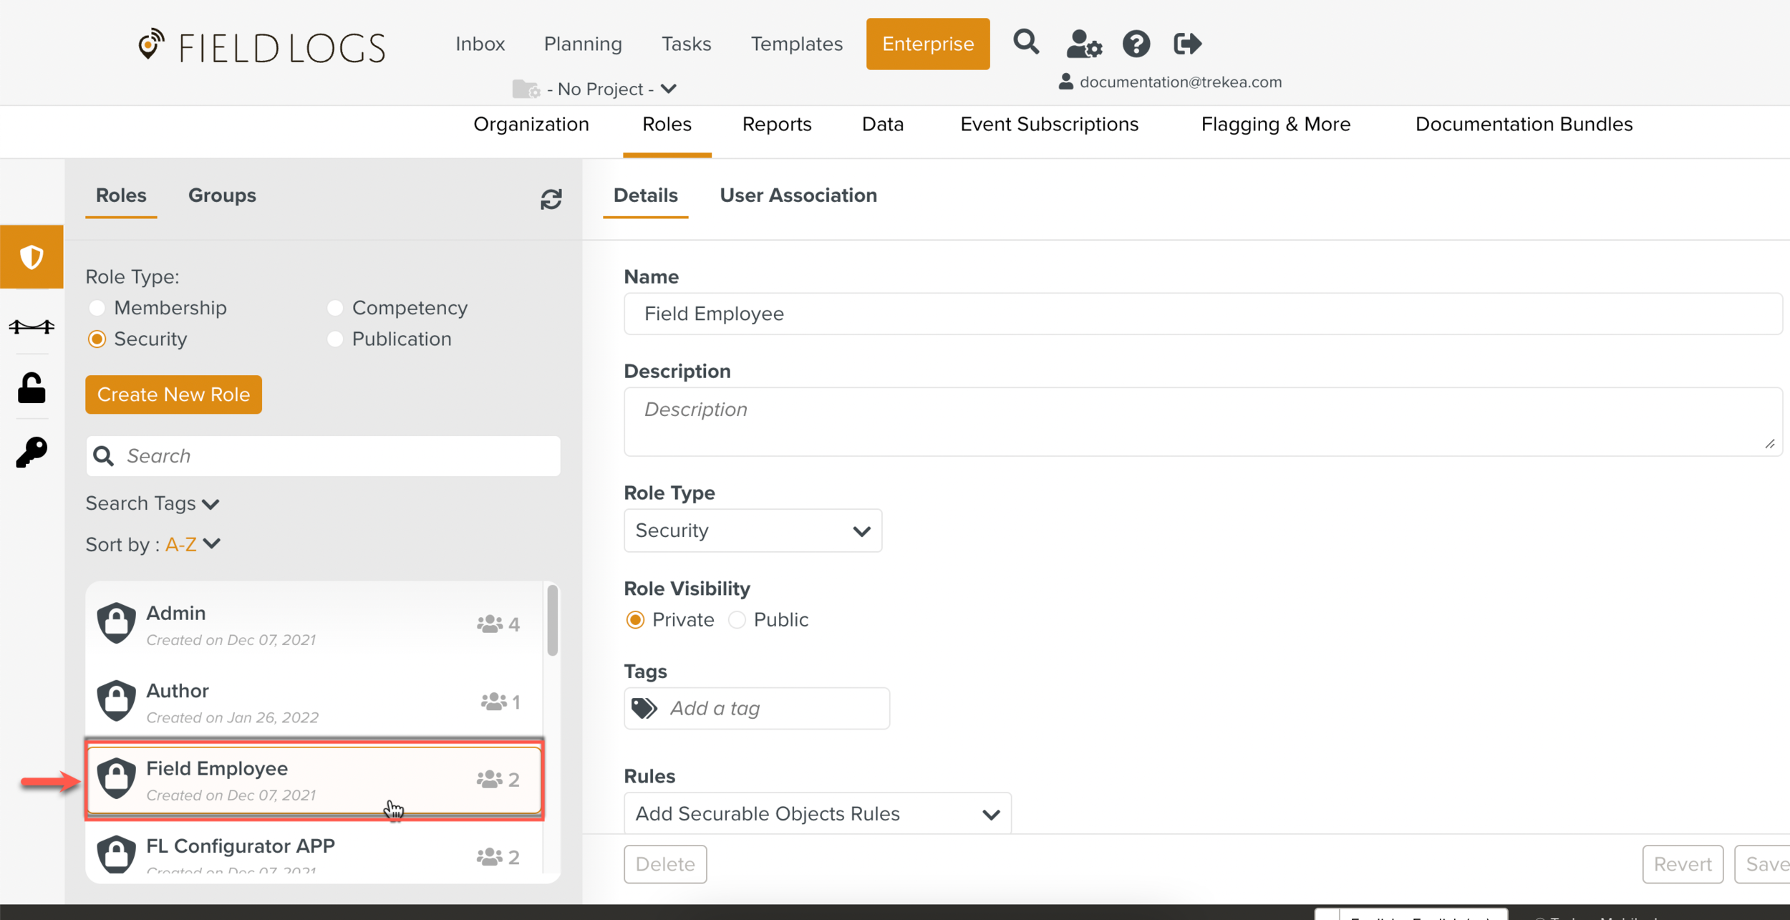Click the refresh roles list icon
1790x920 pixels.
pos(551,199)
